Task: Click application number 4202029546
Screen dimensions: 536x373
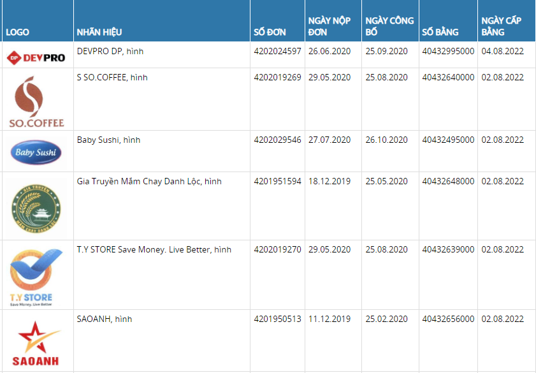Action: [x=277, y=140]
